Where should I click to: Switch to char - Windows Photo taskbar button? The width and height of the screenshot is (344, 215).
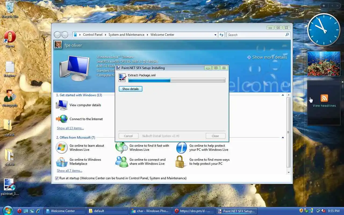click(x=150, y=211)
